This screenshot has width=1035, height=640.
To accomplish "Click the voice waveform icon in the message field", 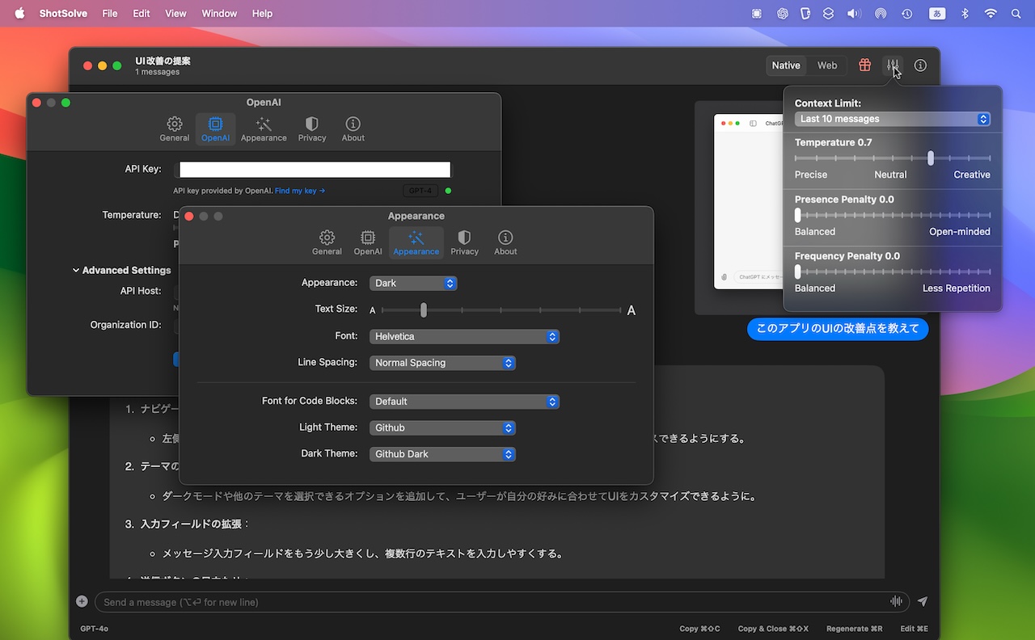I will pos(896,601).
